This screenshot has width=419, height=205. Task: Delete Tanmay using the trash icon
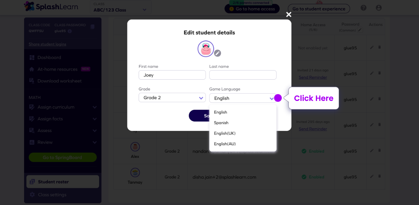tap(380, 176)
